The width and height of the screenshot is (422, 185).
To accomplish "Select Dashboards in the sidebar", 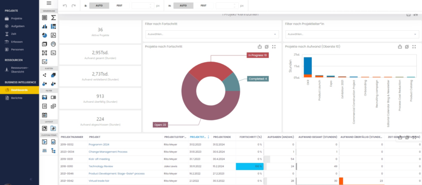I will (x=20, y=90).
